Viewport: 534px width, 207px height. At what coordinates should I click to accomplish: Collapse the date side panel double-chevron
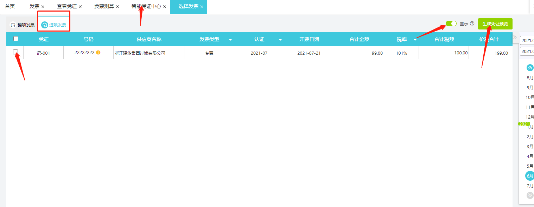pos(515,37)
